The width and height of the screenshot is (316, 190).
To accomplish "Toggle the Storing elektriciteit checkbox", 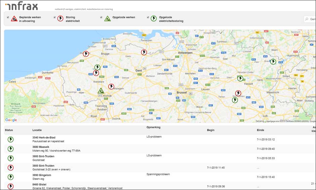I will tap(54, 17).
